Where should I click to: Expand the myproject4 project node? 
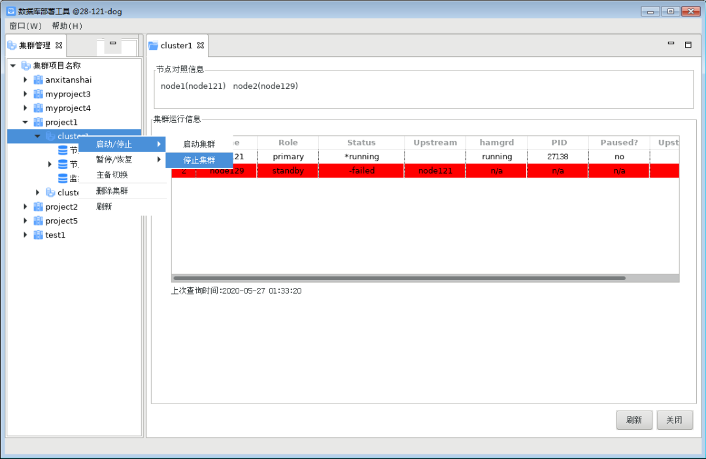(25, 108)
